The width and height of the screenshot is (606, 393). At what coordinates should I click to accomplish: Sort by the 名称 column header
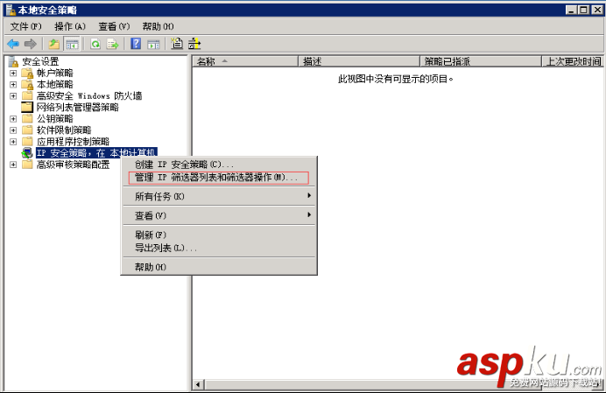click(x=245, y=61)
